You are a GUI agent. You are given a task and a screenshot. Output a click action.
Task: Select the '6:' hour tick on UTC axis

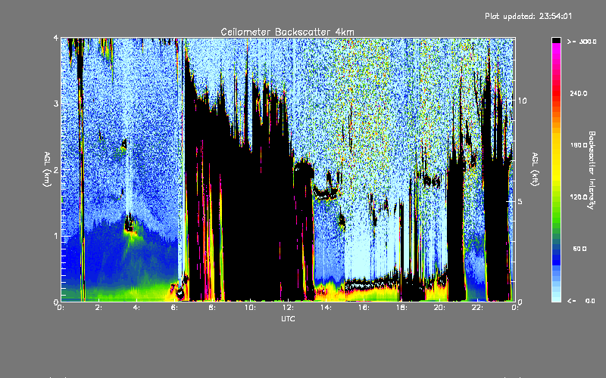175,308
